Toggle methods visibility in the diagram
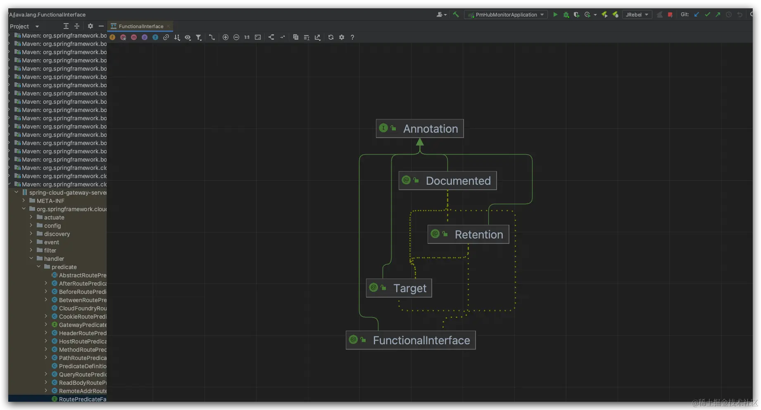The height and width of the screenshot is (410, 761). click(x=134, y=37)
